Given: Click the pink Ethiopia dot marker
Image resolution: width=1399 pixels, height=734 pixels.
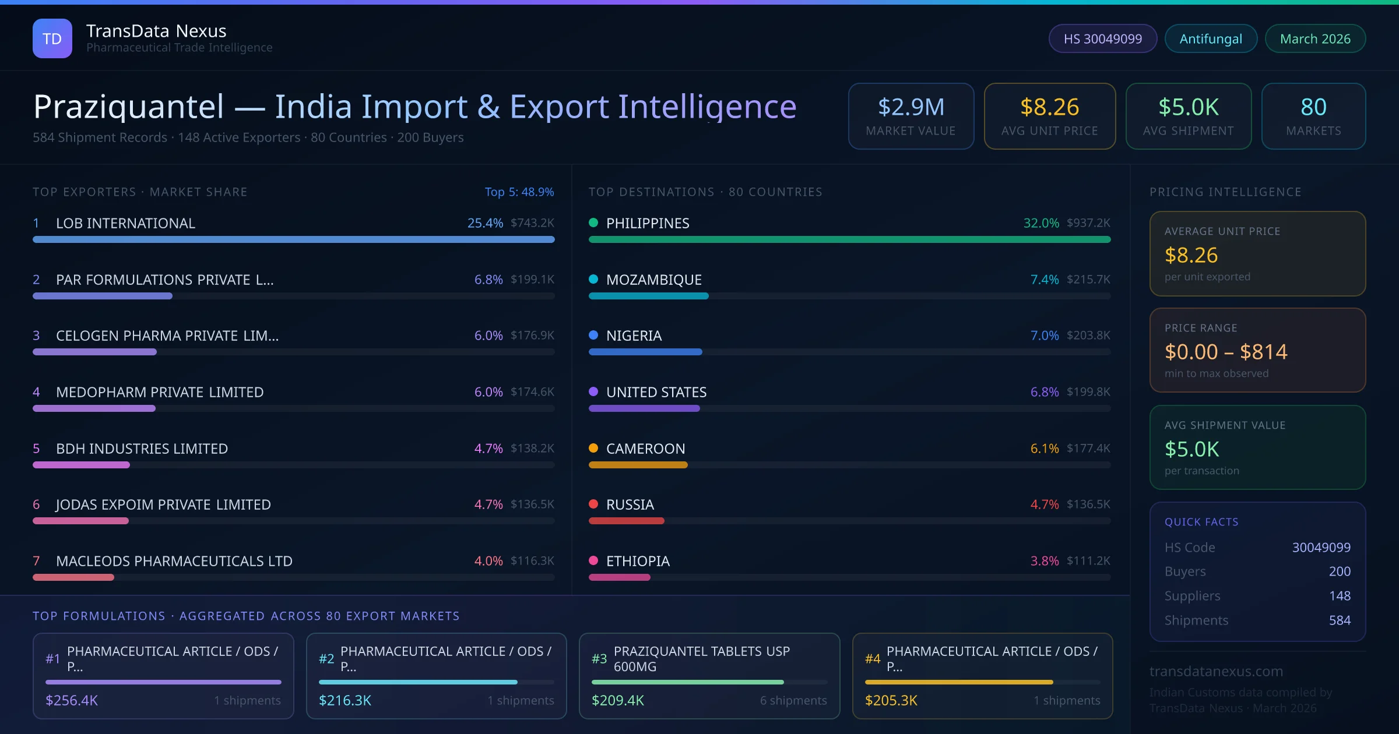Looking at the screenshot, I should pos(593,560).
